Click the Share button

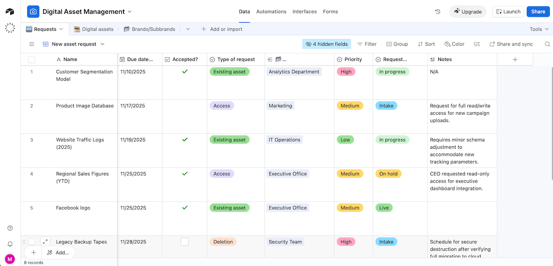tap(538, 11)
